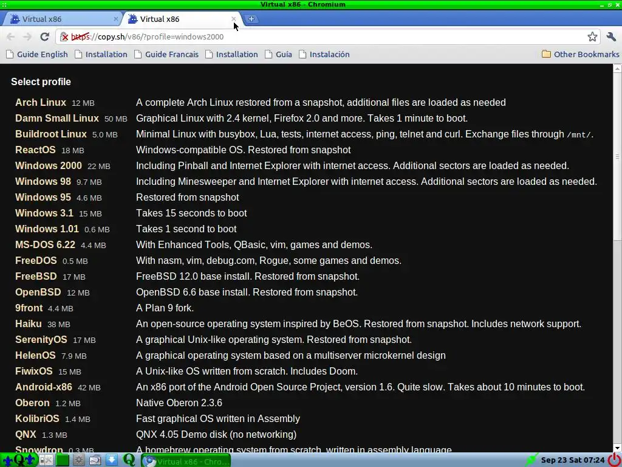This screenshot has height=467, width=622.
Task: Open the Guide English bookmark
Action: [x=37, y=54]
